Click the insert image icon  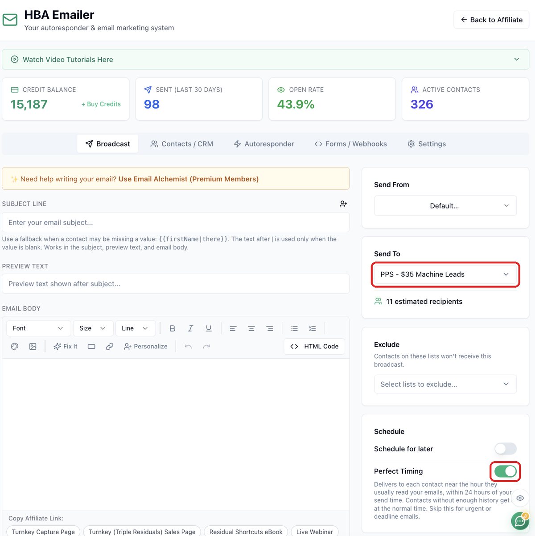coord(33,347)
